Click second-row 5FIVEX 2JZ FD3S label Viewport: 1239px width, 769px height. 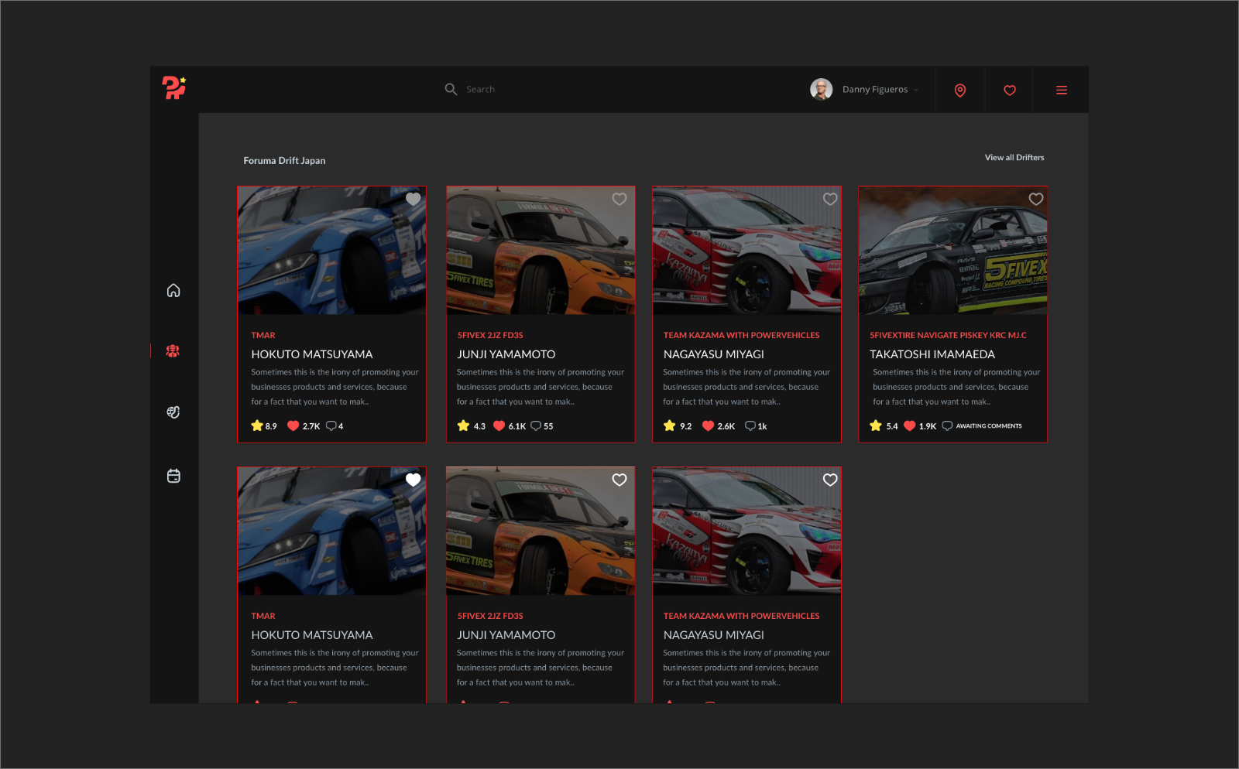490,616
